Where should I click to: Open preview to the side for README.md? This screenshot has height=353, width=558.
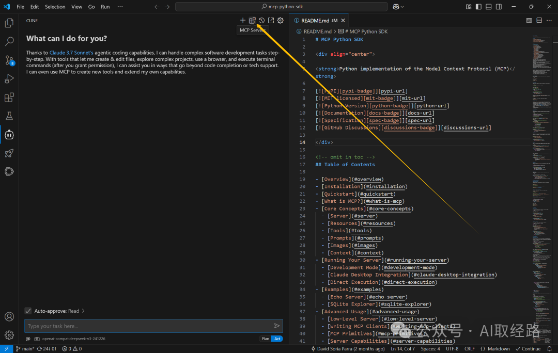pyautogui.click(x=529, y=21)
